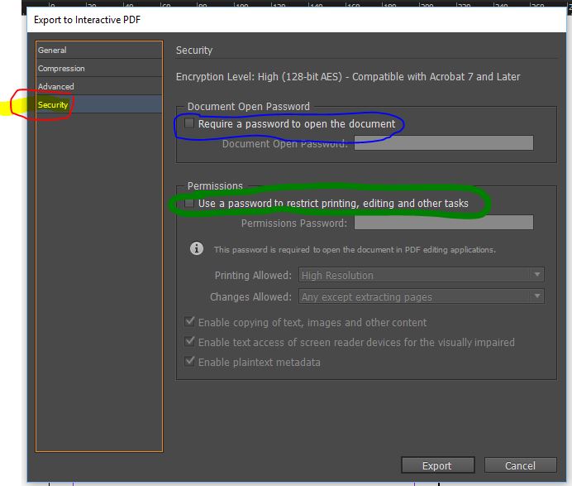Open the Printing Allowed dropdown
The height and width of the screenshot is (486, 572).
tap(421, 275)
